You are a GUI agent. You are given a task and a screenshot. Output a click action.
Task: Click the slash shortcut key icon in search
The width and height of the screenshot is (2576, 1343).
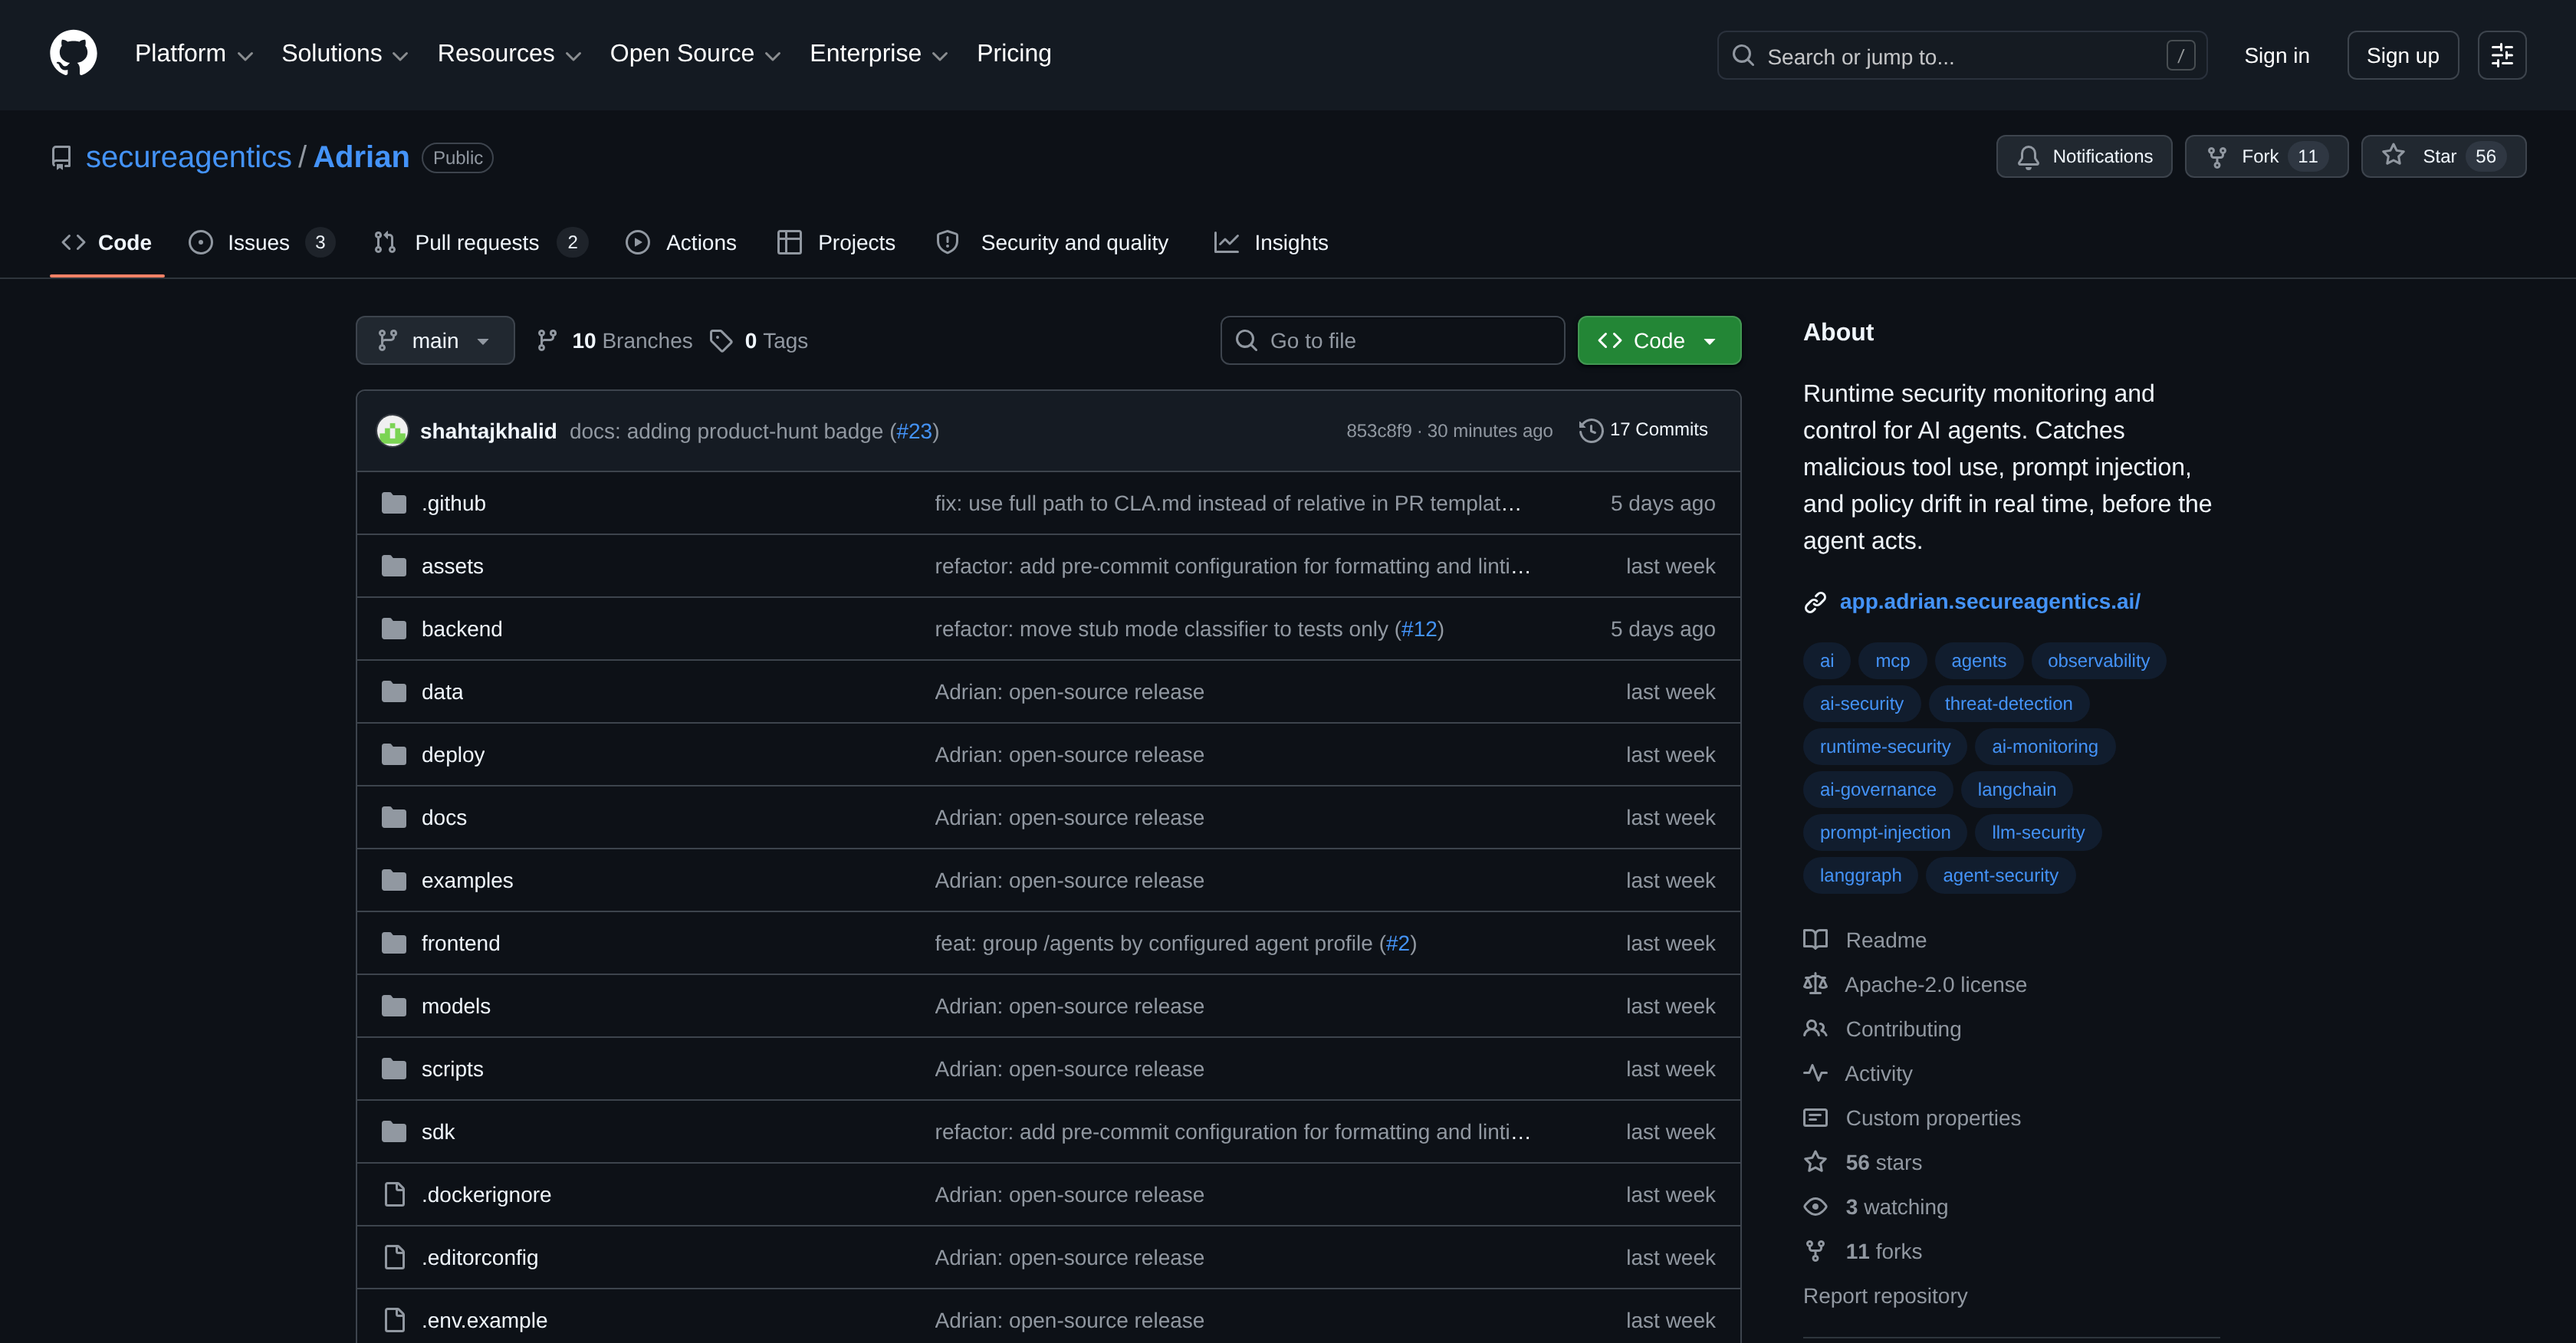pyautogui.click(x=2180, y=56)
